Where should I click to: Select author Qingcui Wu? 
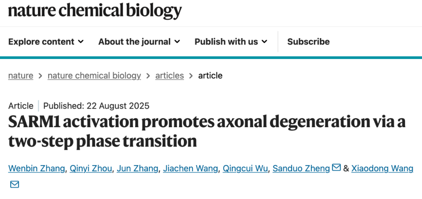click(x=245, y=168)
